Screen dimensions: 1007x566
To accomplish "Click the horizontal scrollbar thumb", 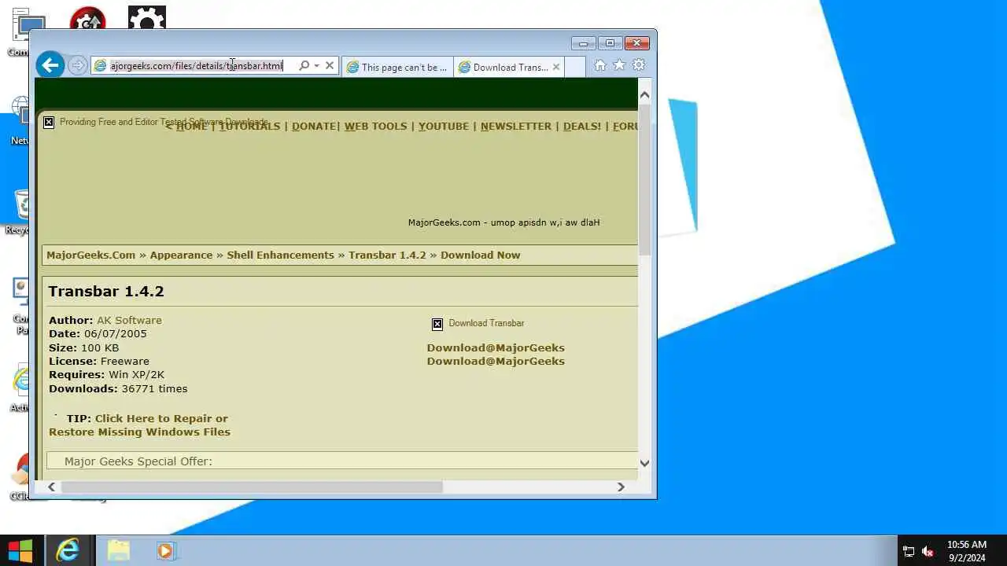I will [252, 487].
